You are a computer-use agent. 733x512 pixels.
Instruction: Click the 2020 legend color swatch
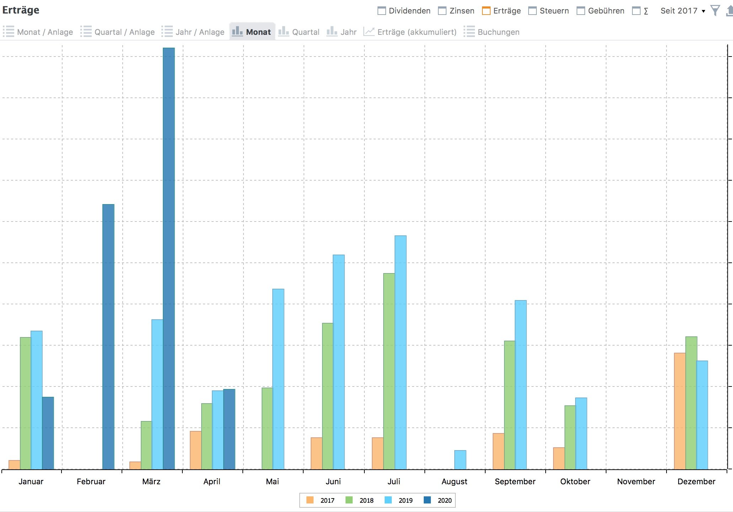click(427, 500)
